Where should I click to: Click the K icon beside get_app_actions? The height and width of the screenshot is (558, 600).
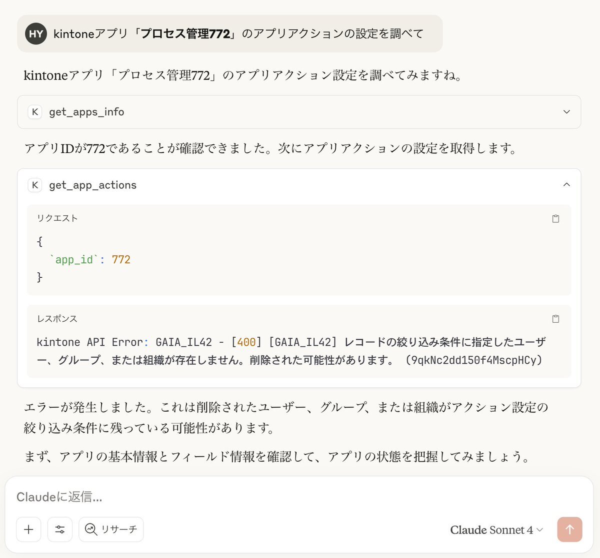pyautogui.click(x=35, y=185)
